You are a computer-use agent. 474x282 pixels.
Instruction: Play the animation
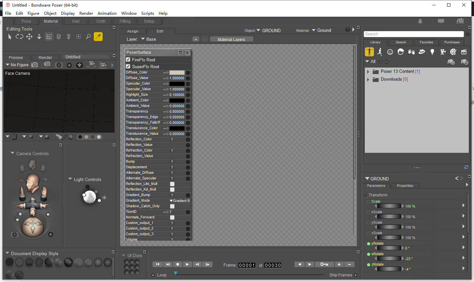pyautogui.click(x=187, y=264)
